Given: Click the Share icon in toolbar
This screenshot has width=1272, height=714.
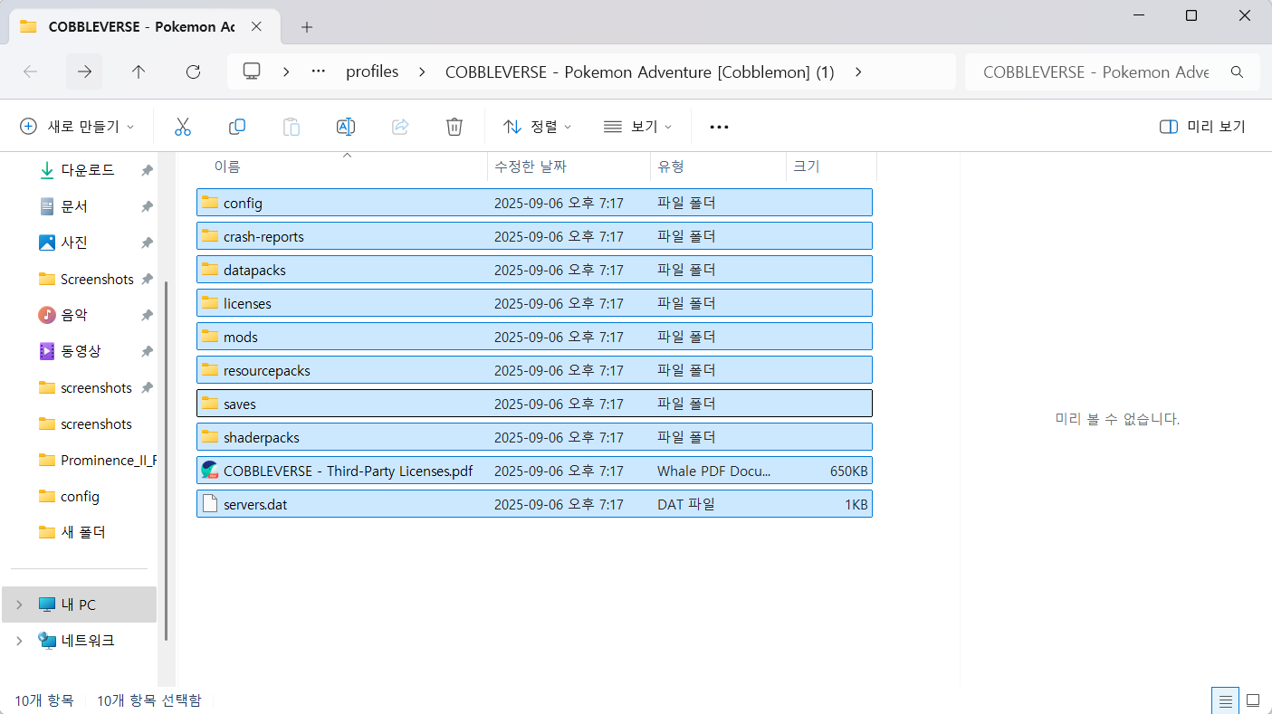Looking at the screenshot, I should [x=400, y=127].
